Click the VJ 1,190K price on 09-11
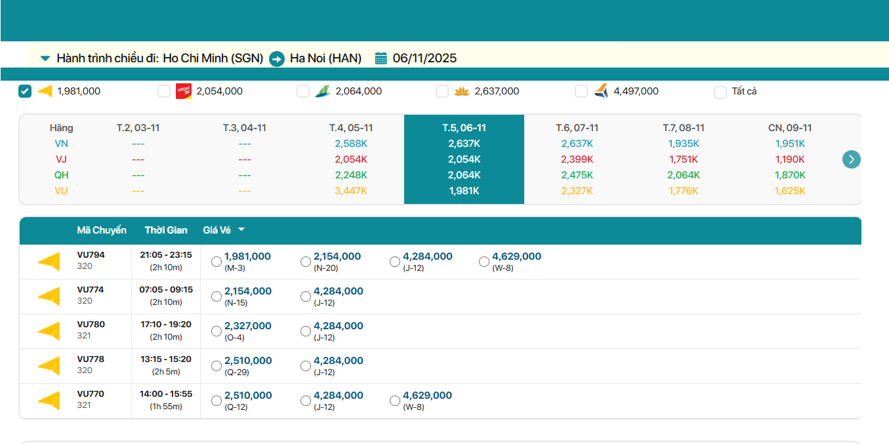This screenshot has width=889, height=444. click(x=790, y=159)
